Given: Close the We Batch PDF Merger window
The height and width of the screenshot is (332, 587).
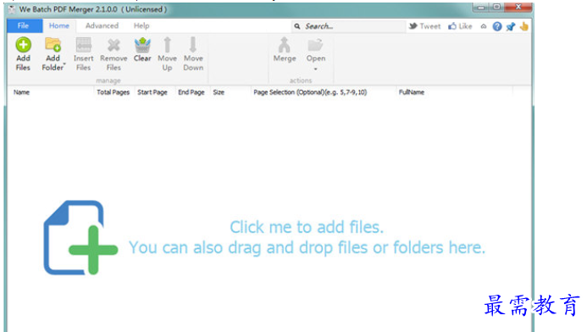Looking at the screenshot, I should click(518, 7).
